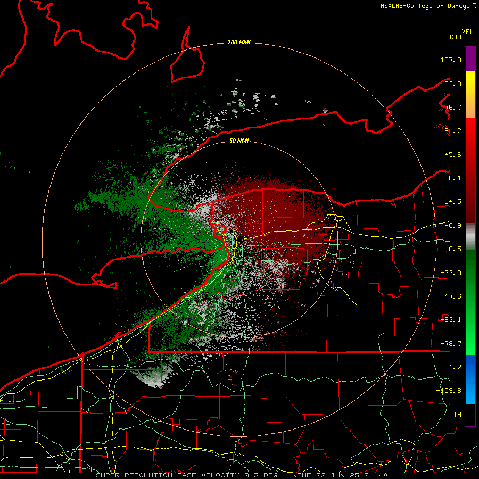Click the -0.9 legend value
Viewport: 479px width, 479px height.
click(x=453, y=226)
